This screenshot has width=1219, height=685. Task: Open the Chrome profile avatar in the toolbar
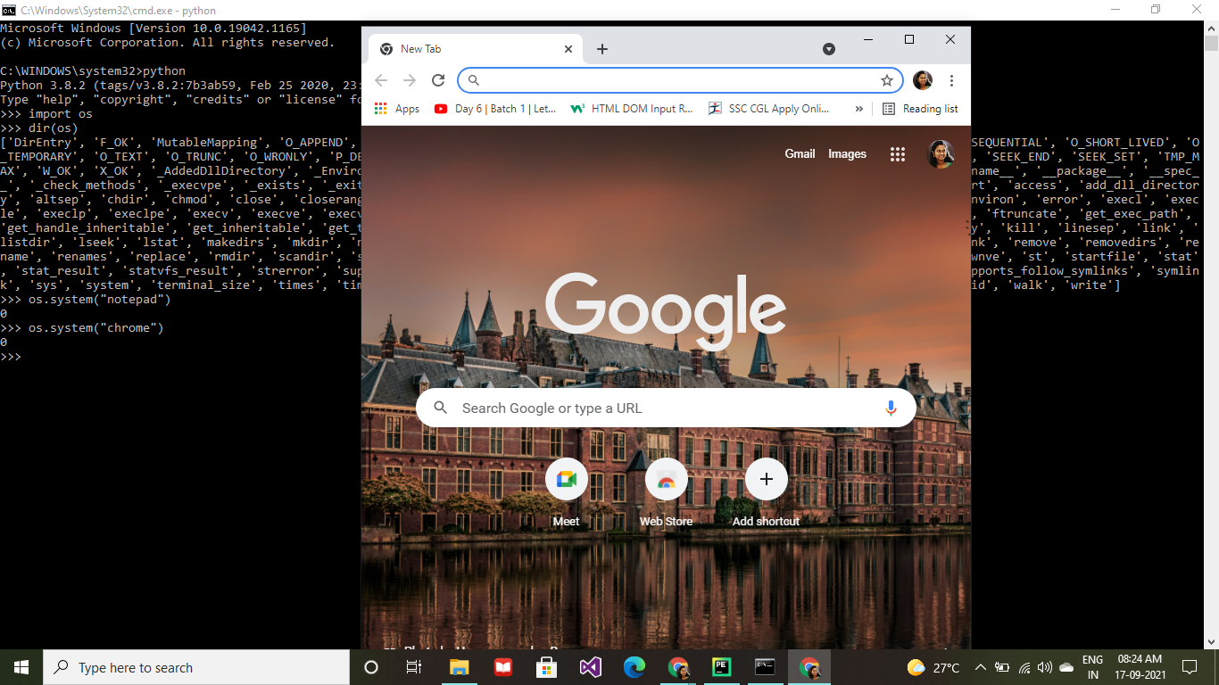[923, 80]
